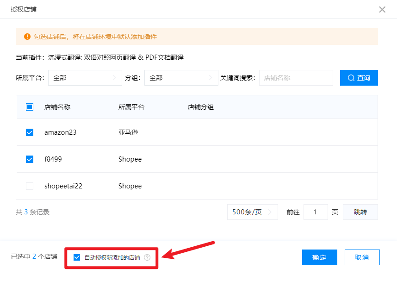The height and width of the screenshot is (281, 397).
Task: Close the 授权店铺 dialog with X icon
Action: (x=382, y=10)
